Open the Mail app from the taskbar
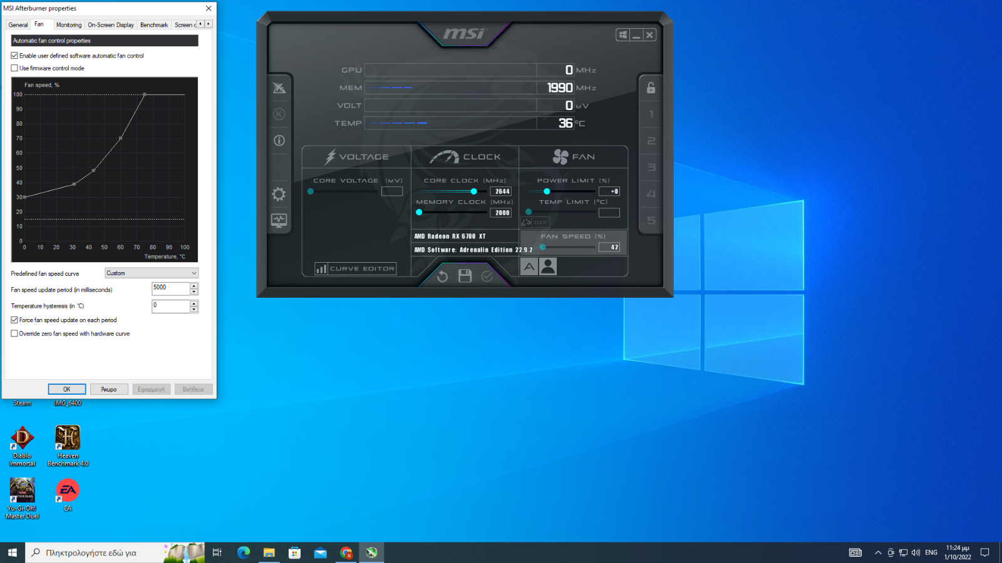 (321, 552)
